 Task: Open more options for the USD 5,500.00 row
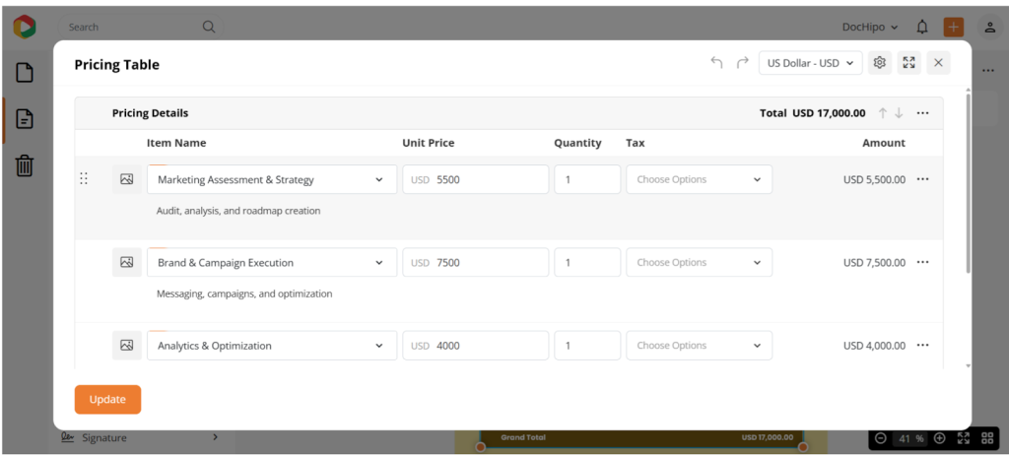[x=922, y=179]
